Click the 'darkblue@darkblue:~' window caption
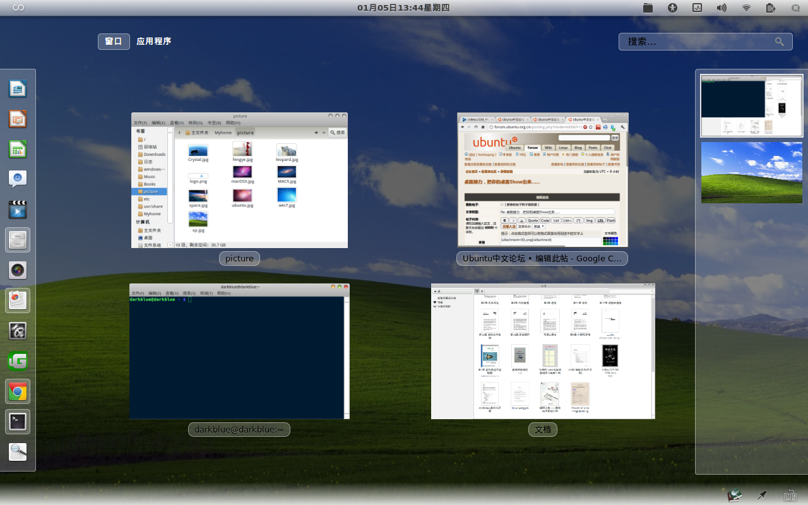 coord(239,430)
